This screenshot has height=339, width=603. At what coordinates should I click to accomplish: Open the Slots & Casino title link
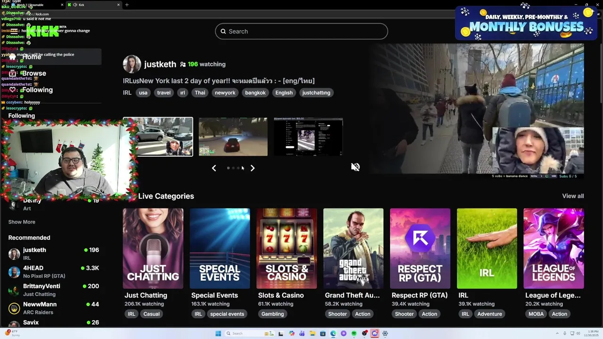(x=281, y=295)
